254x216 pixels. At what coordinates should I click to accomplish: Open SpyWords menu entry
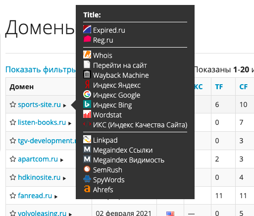(109, 180)
